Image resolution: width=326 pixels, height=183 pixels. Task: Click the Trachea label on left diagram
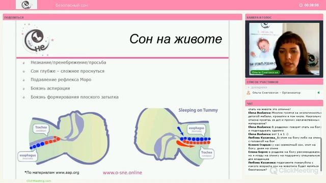pyautogui.click(x=41, y=129)
